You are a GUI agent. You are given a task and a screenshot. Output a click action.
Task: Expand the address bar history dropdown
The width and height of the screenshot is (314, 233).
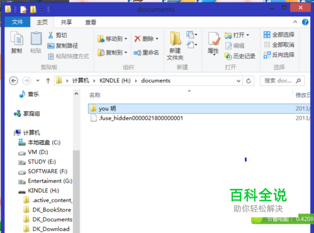(x=239, y=81)
